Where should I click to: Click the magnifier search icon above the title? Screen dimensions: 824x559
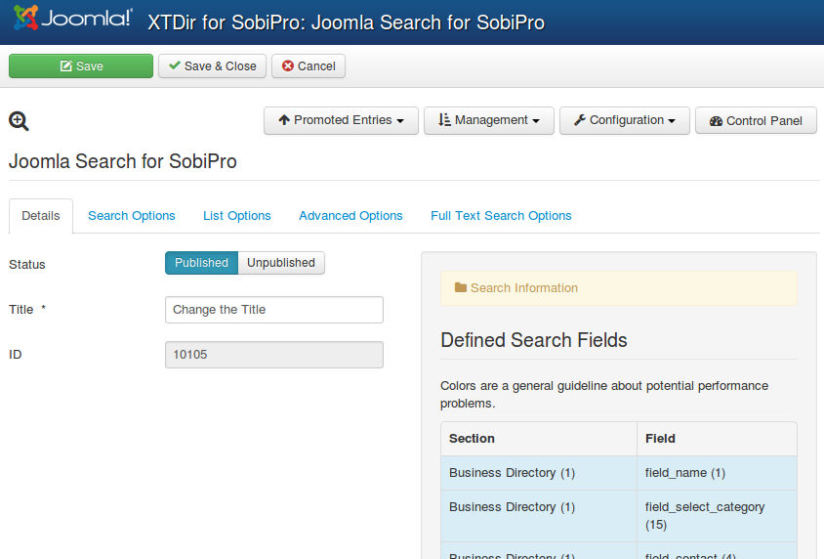point(19,121)
